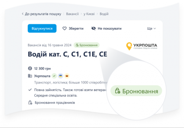
Task: Click Ukrainian flag badge icon
Action: click(x=60, y=76)
